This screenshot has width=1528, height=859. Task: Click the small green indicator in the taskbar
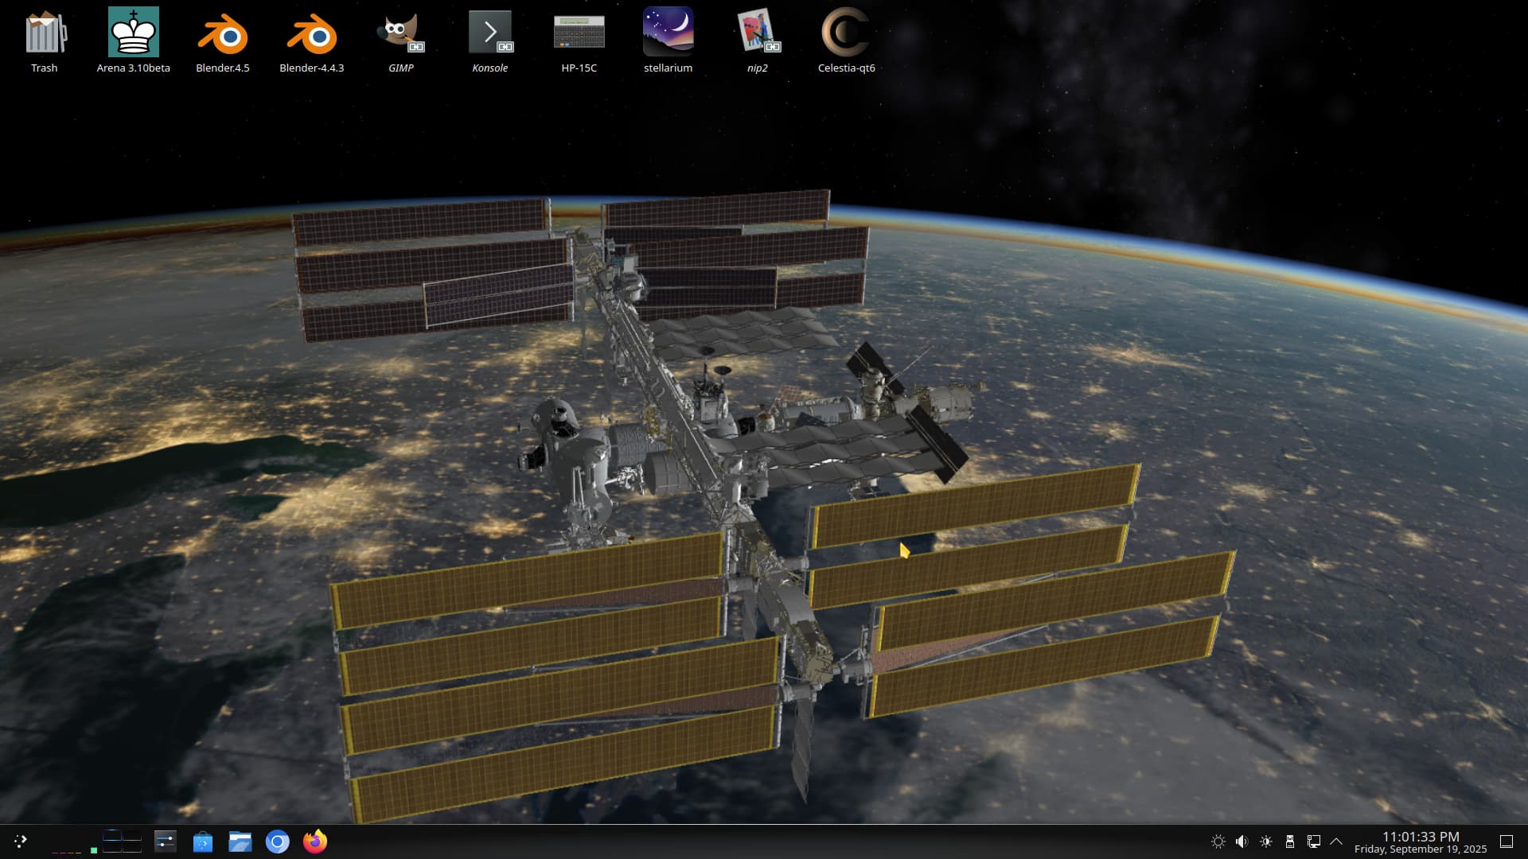tap(94, 850)
